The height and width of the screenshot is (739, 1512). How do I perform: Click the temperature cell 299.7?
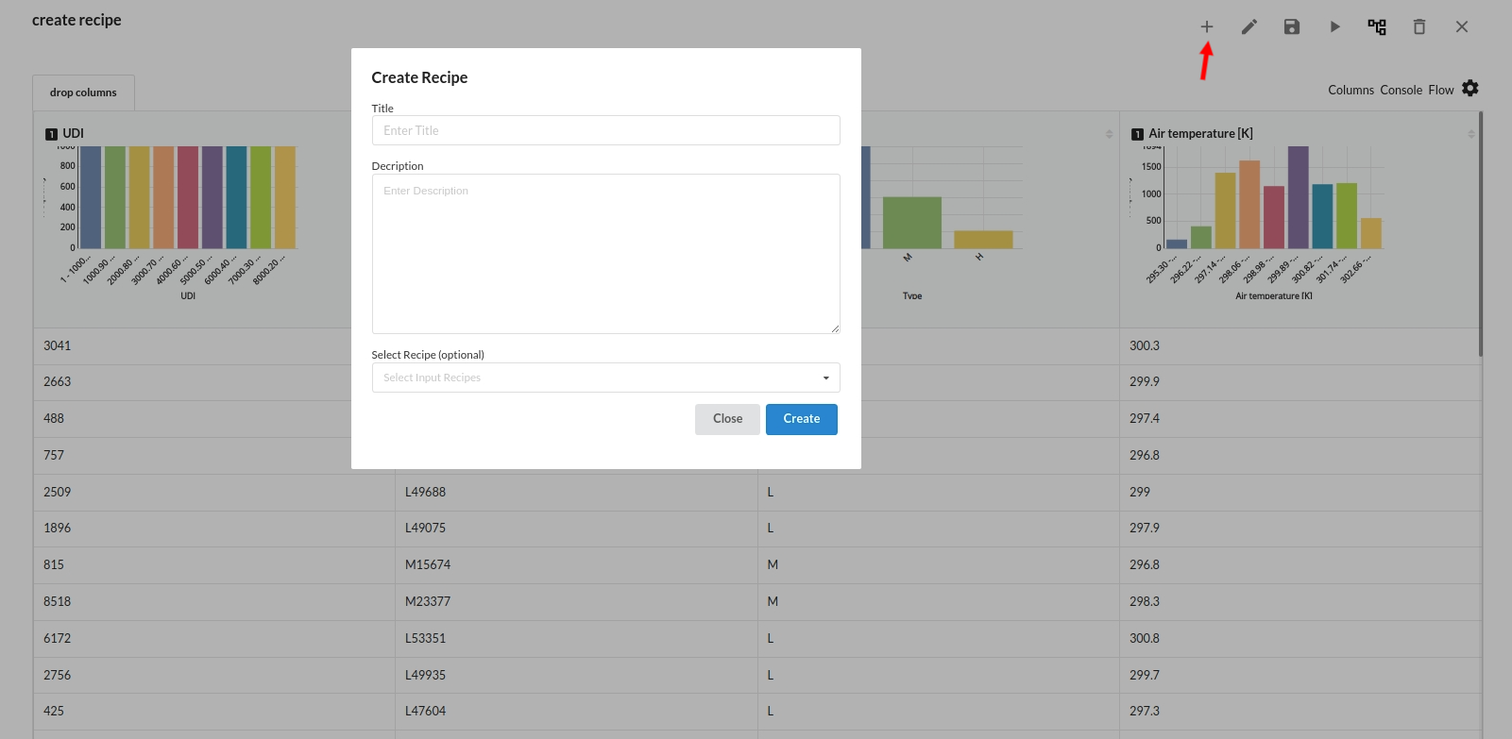[x=1299, y=675]
